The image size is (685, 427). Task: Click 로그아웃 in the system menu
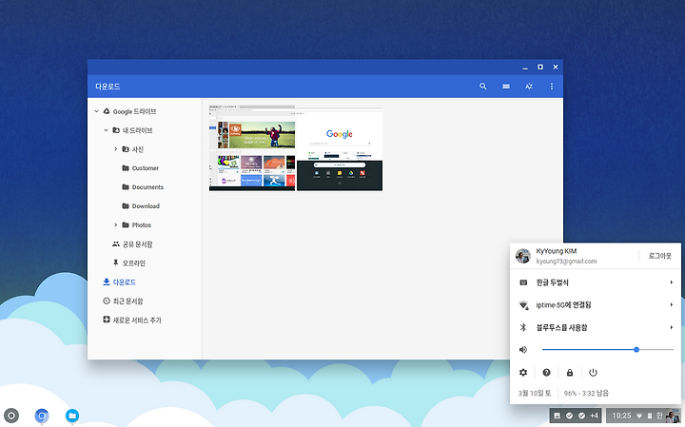point(659,256)
